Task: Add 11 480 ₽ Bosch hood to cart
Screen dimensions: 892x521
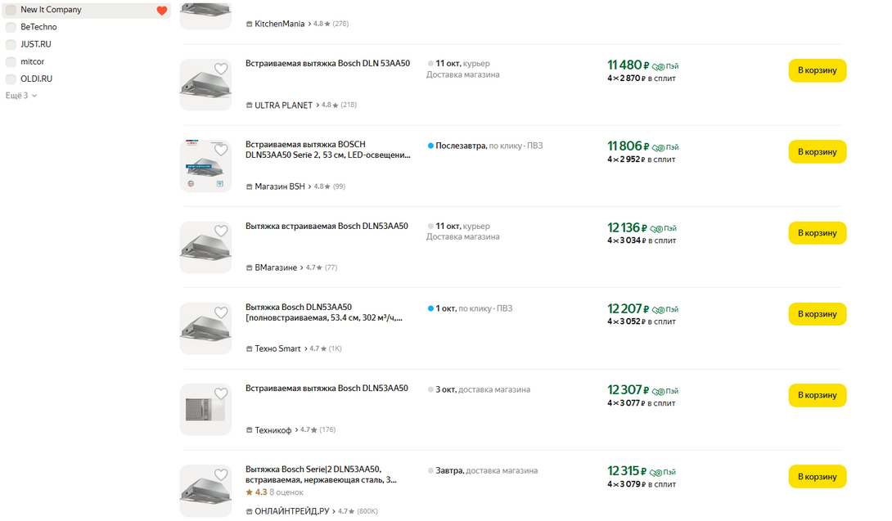Action: tap(817, 70)
